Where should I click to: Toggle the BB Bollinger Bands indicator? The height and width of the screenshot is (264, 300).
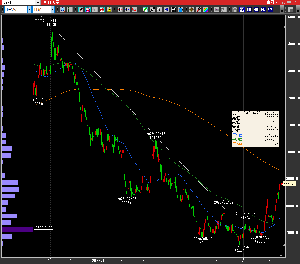[249, 10]
